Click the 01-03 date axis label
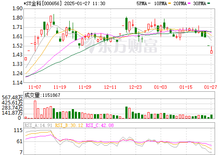This screenshot has height=155, width=221. [160, 87]
